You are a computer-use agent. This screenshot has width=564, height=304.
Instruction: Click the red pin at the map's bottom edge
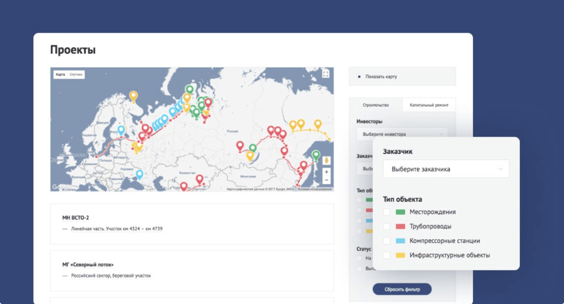(x=184, y=187)
